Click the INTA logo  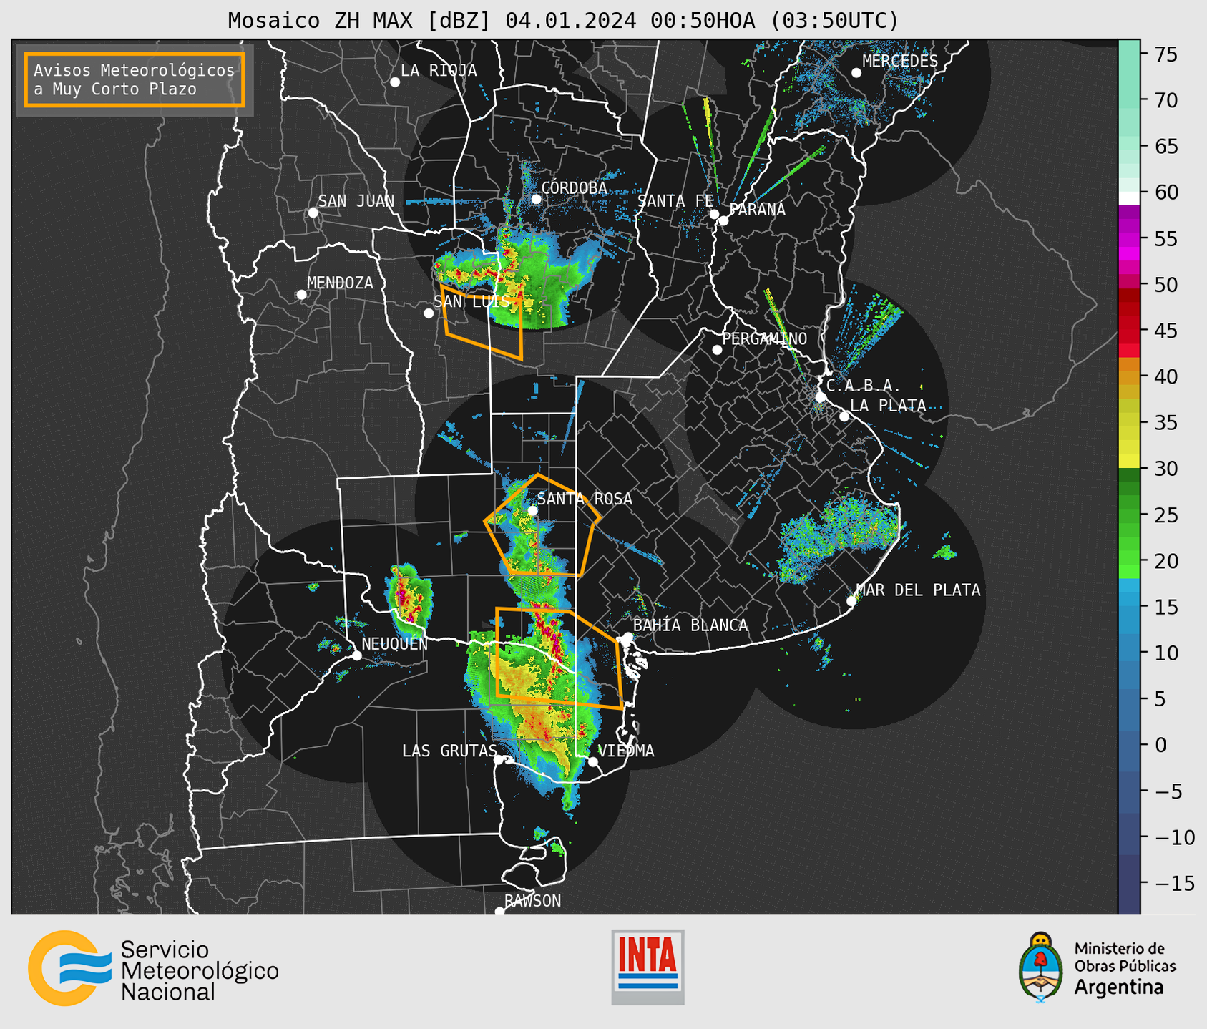point(648,967)
